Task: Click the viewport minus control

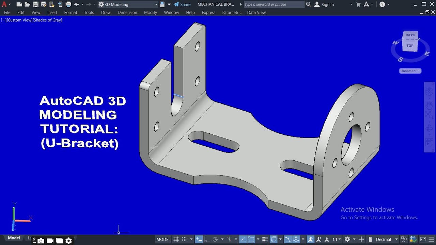Action: [4, 20]
